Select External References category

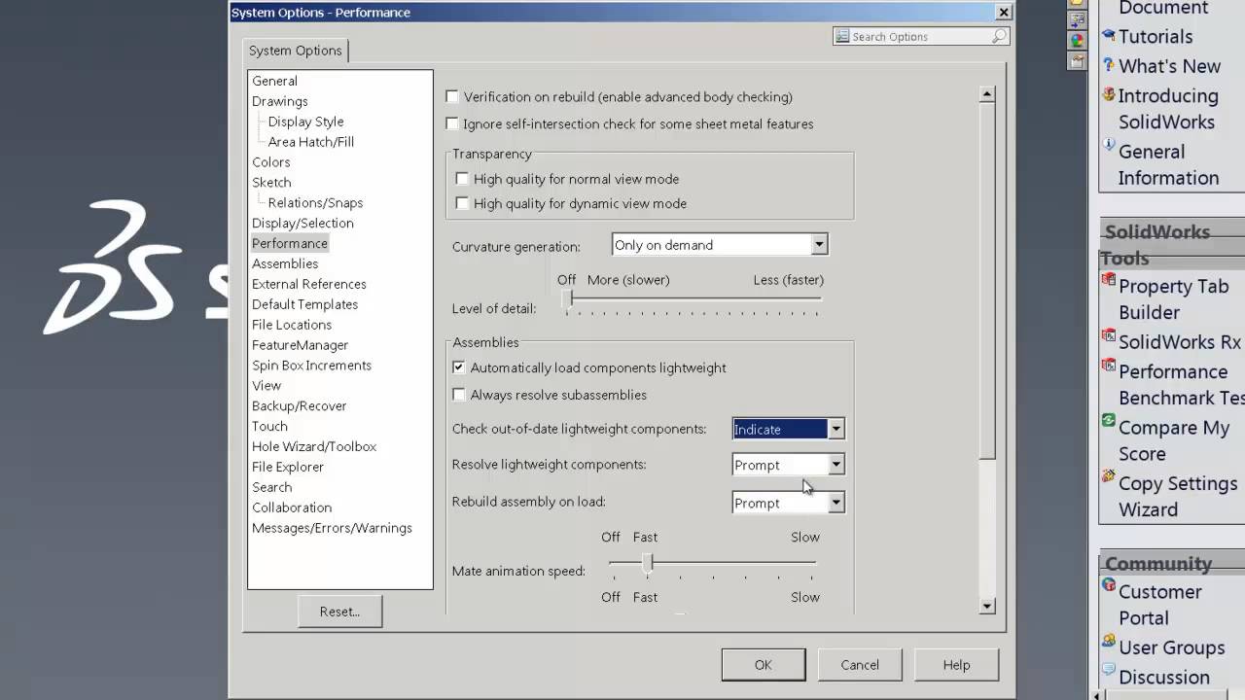pyautogui.click(x=309, y=284)
